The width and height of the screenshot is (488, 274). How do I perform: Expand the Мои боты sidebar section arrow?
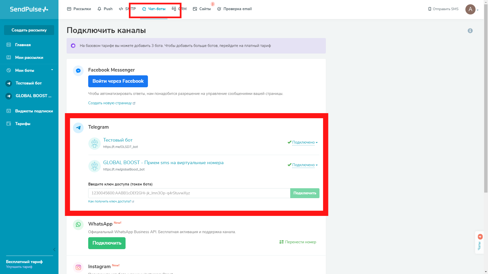(52, 70)
